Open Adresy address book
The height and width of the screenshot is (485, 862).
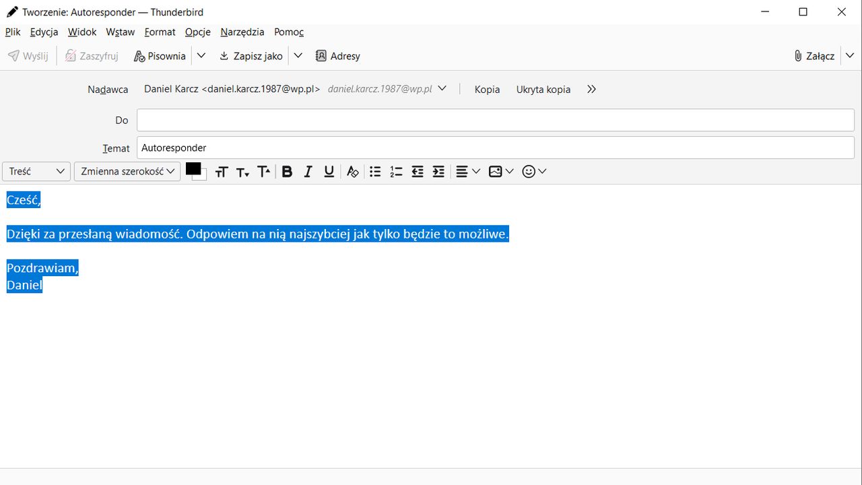pyautogui.click(x=338, y=56)
